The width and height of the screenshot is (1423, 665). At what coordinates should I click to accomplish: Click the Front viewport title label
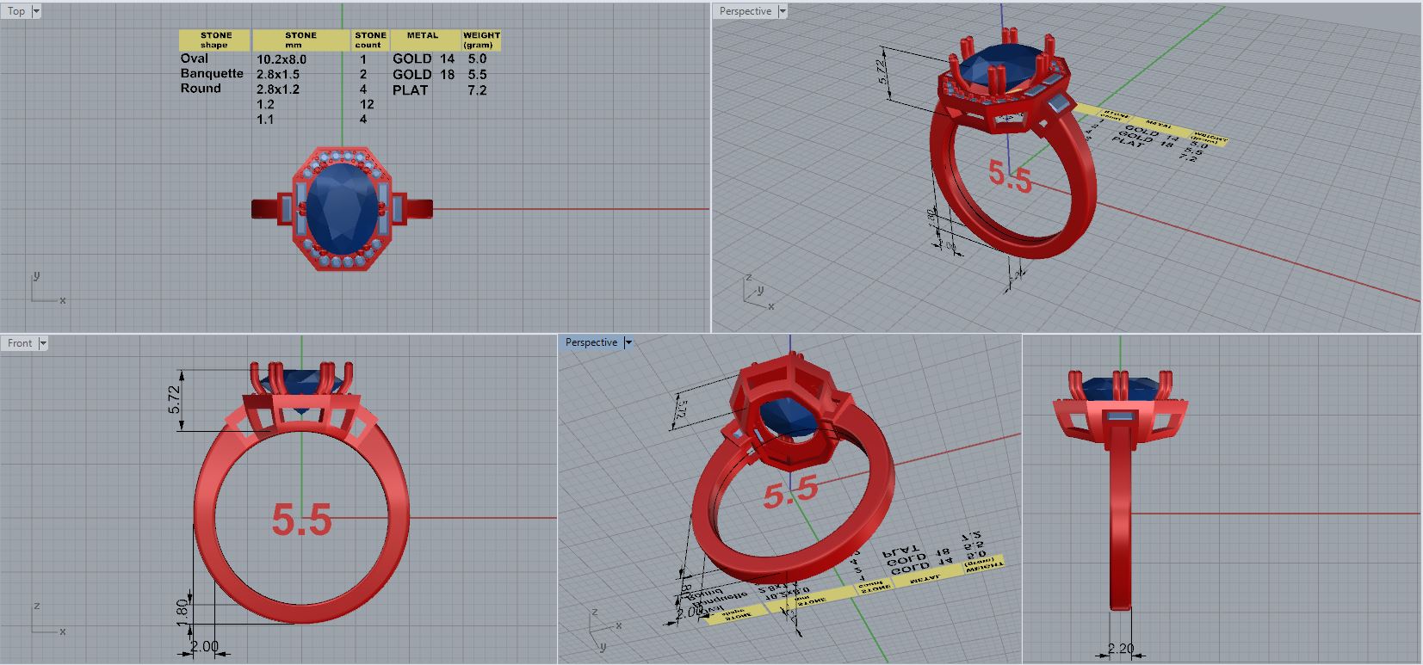(20, 343)
